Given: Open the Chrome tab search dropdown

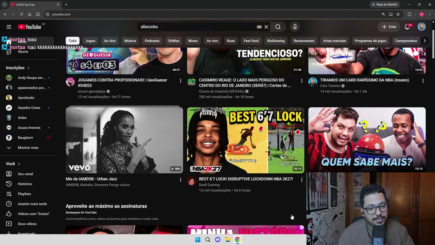Looking at the screenshot, I should click(x=4, y=4).
